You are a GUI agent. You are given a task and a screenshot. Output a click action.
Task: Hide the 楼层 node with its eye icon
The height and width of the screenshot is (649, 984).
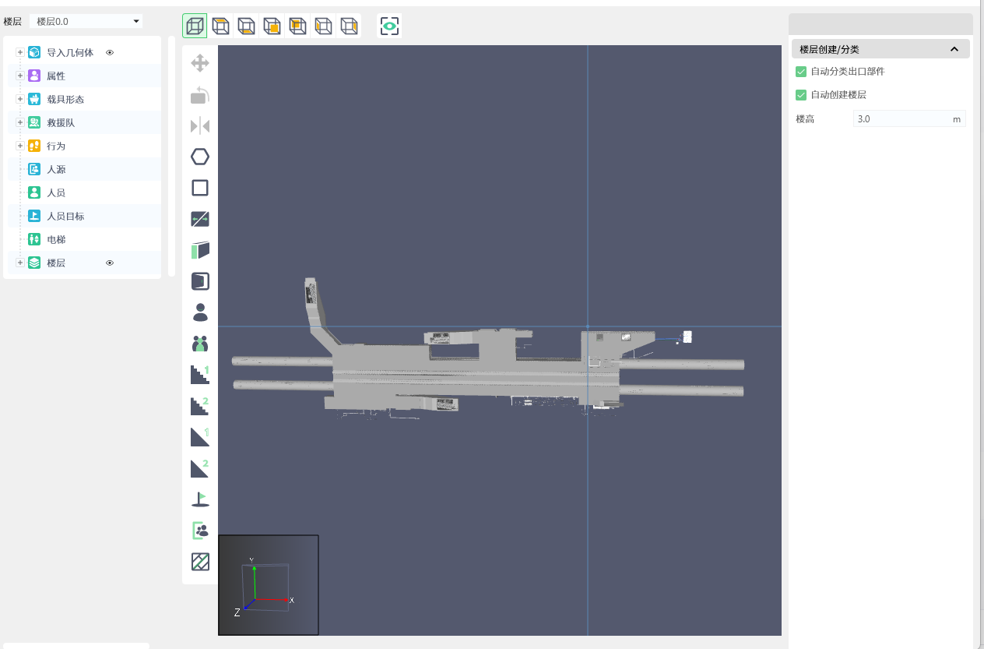110,263
